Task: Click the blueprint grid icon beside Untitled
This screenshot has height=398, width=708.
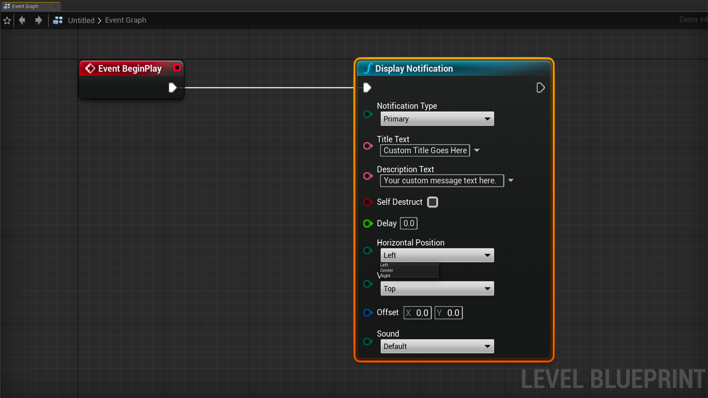Action: (x=58, y=20)
